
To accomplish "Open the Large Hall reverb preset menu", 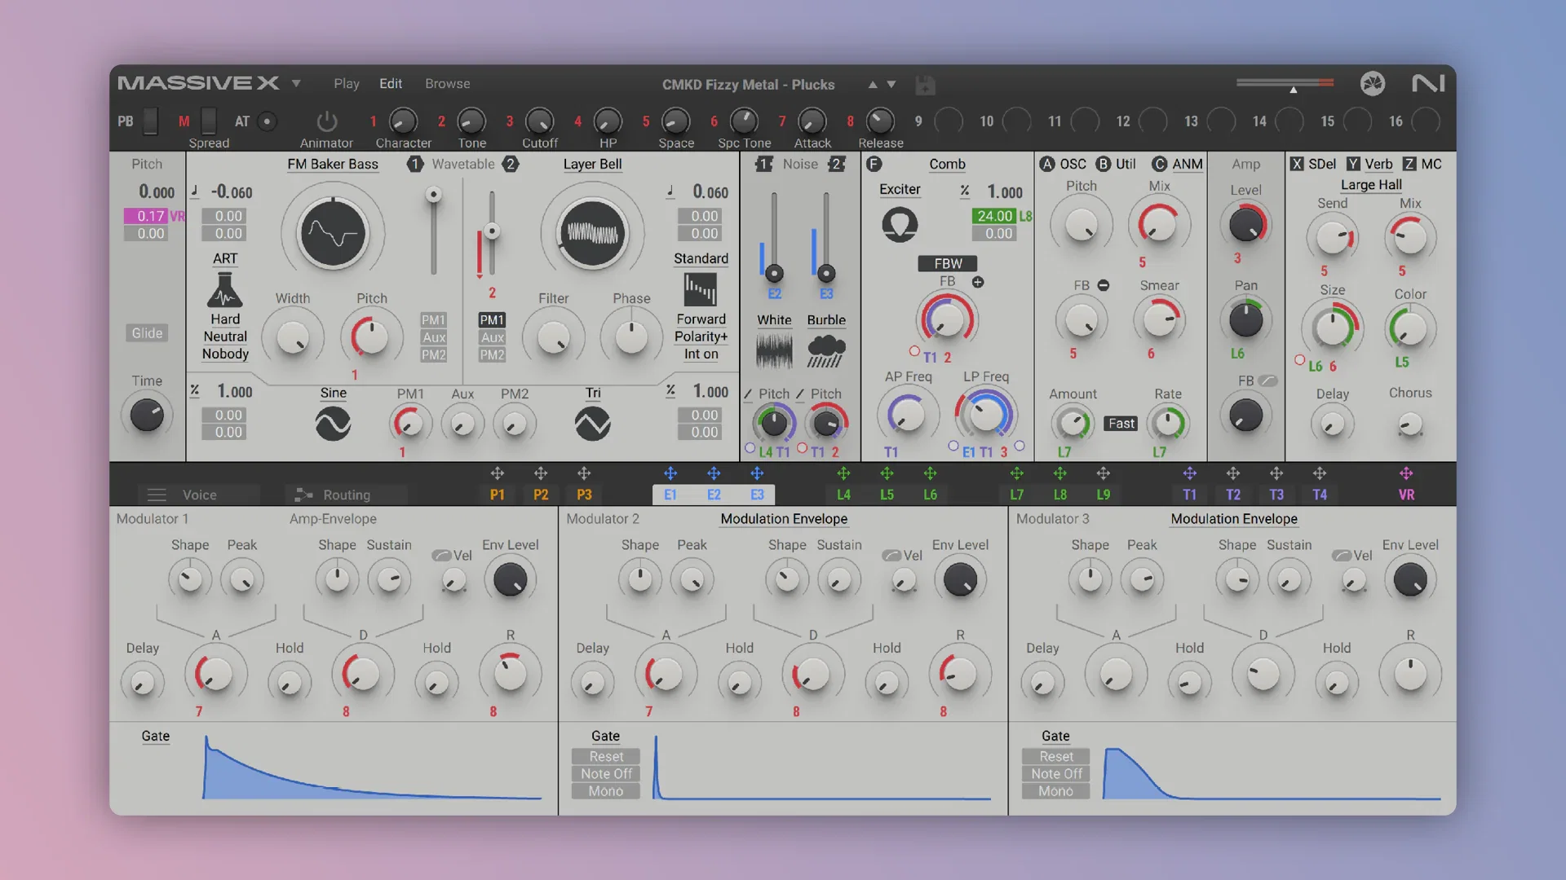I will [x=1371, y=185].
